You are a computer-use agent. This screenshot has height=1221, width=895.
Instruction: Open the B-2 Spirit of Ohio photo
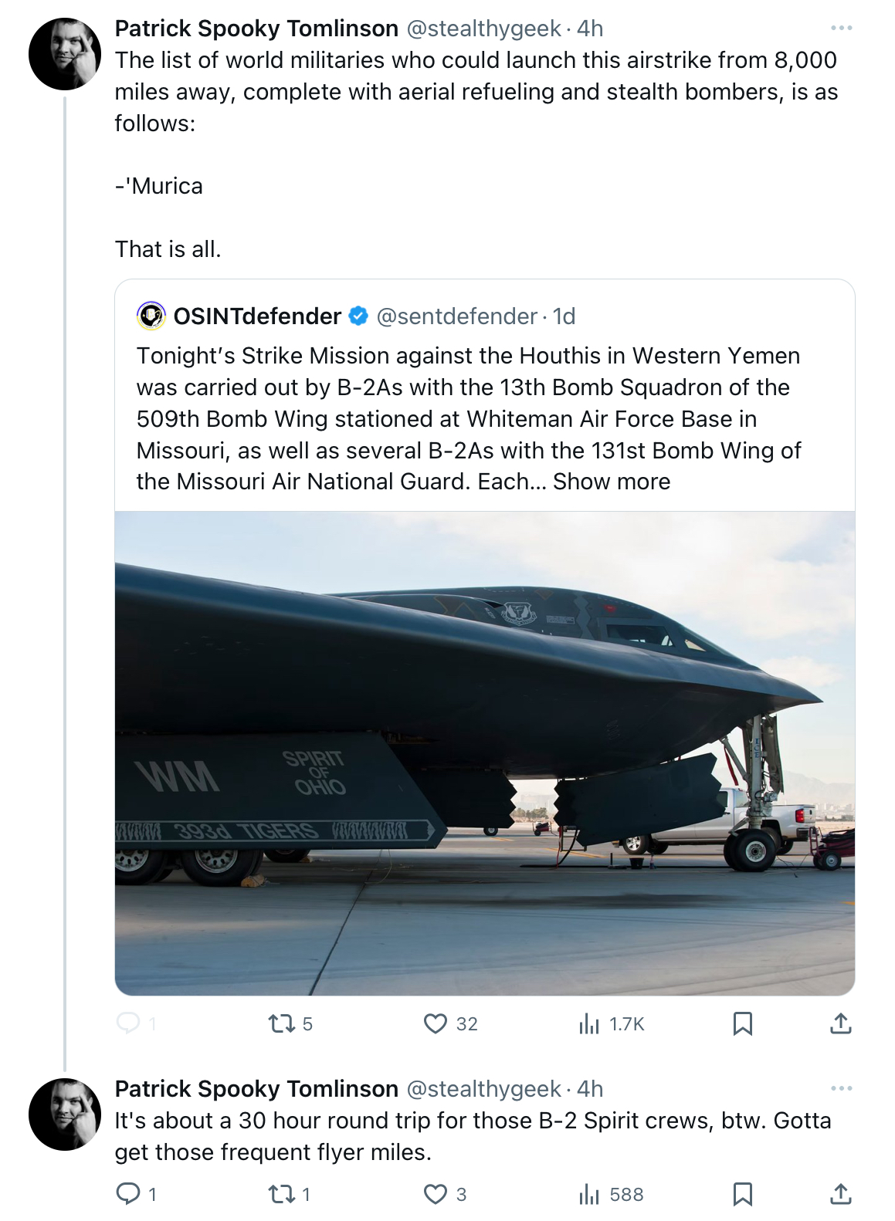(485, 753)
